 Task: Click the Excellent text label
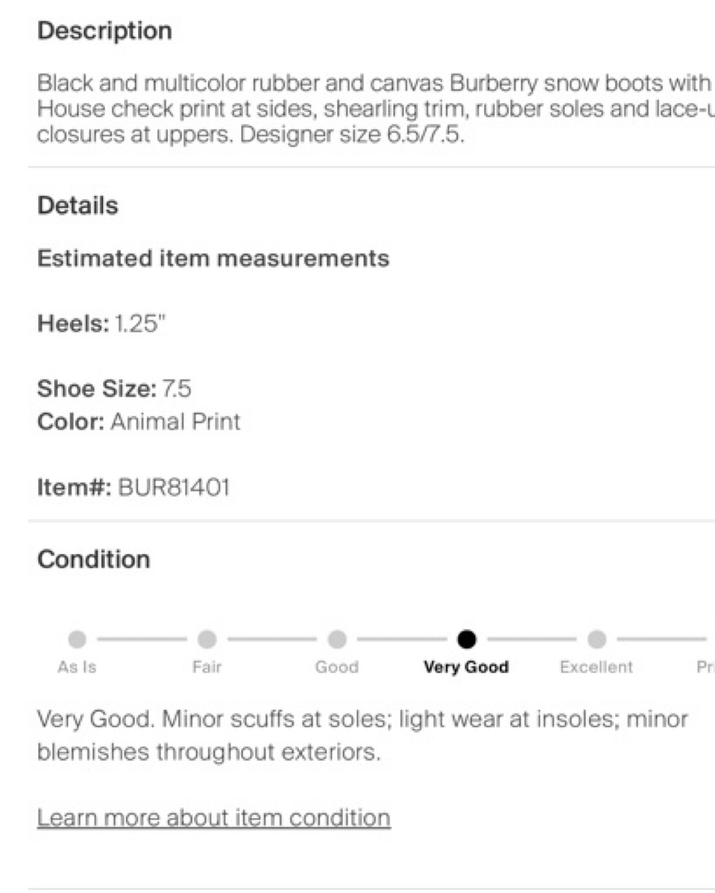point(596,667)
